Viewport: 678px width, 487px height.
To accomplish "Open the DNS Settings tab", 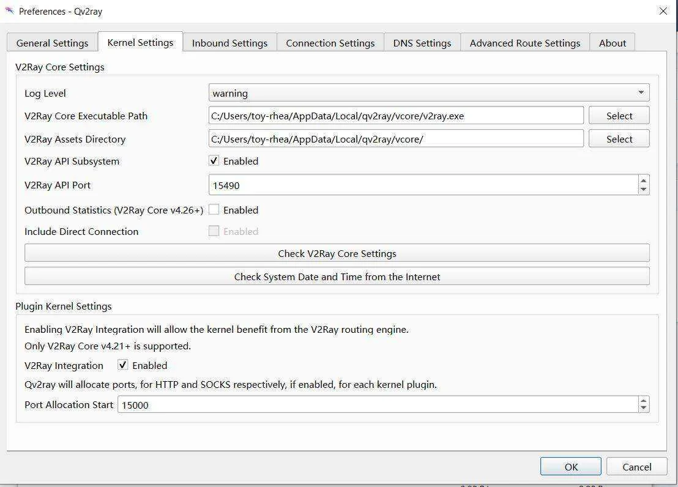I will (x=422, y=43).
